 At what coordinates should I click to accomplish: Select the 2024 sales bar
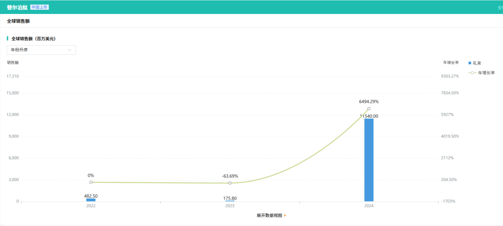pyautogui.click(x=369, y=160)
